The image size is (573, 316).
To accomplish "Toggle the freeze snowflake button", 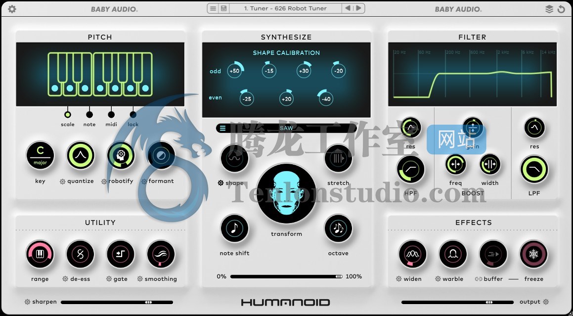I will pyautogui.click(x=533, y=254).
